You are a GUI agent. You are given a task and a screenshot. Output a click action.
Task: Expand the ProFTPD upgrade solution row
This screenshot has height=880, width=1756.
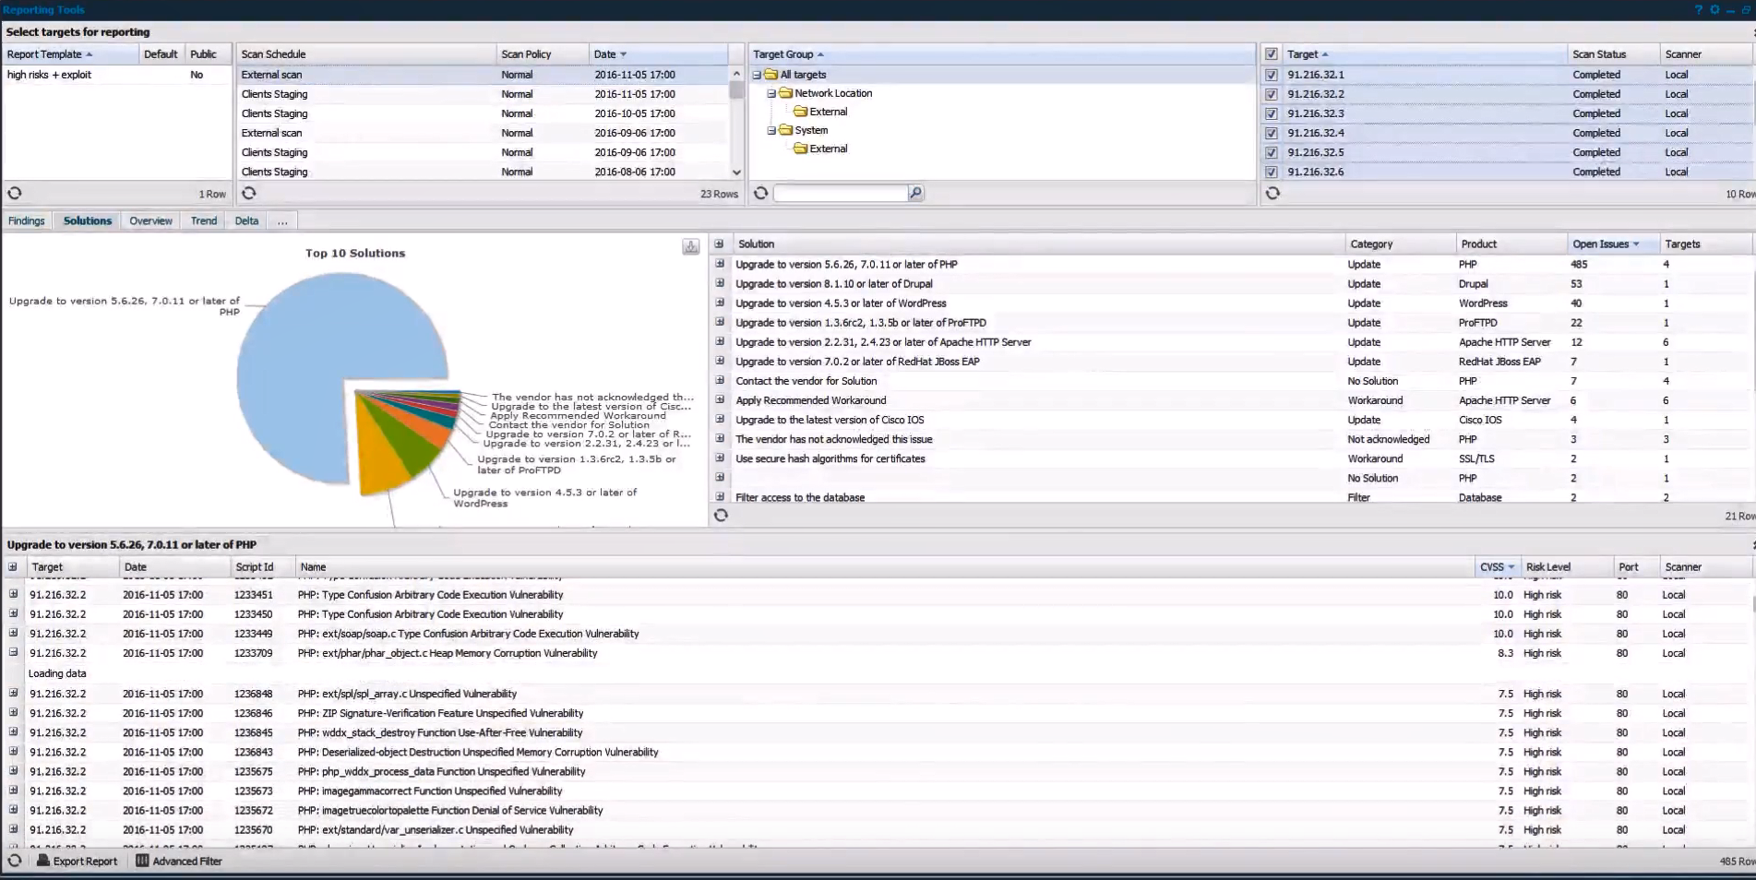(720, 322)
